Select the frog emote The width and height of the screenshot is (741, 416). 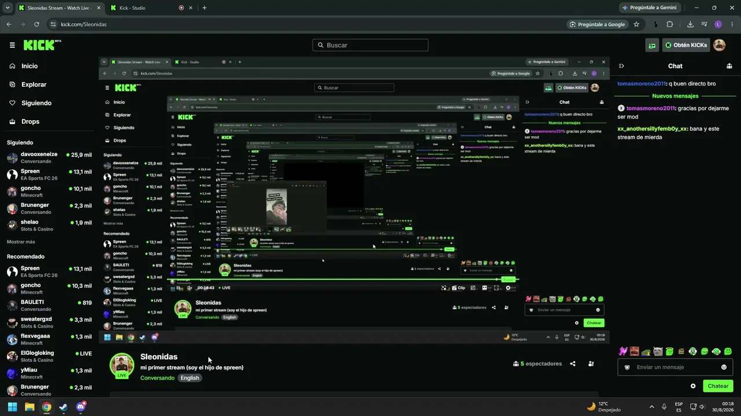click(646, 351)
